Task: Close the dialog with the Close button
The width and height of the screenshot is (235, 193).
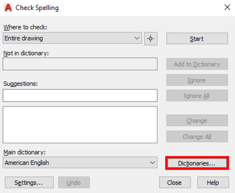Action: point(175,182)
